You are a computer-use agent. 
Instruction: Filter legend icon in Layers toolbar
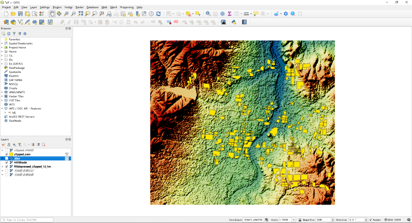click(20, 145)
